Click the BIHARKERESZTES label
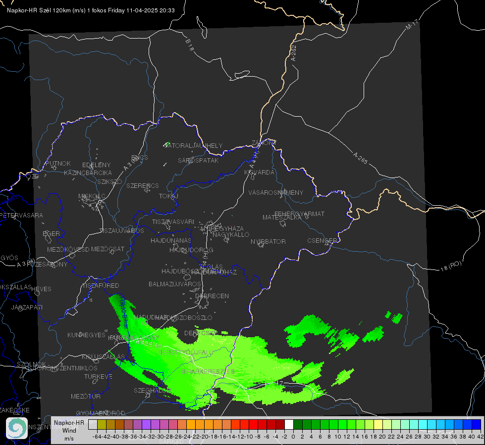Image resolution: width=485 pixels, height=445 pixels. pyautogui.click(x=208, y=371)
